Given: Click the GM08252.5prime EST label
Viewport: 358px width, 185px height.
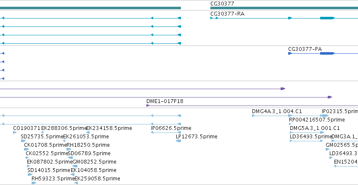Looking at the screenshot, I should [94, 162].
